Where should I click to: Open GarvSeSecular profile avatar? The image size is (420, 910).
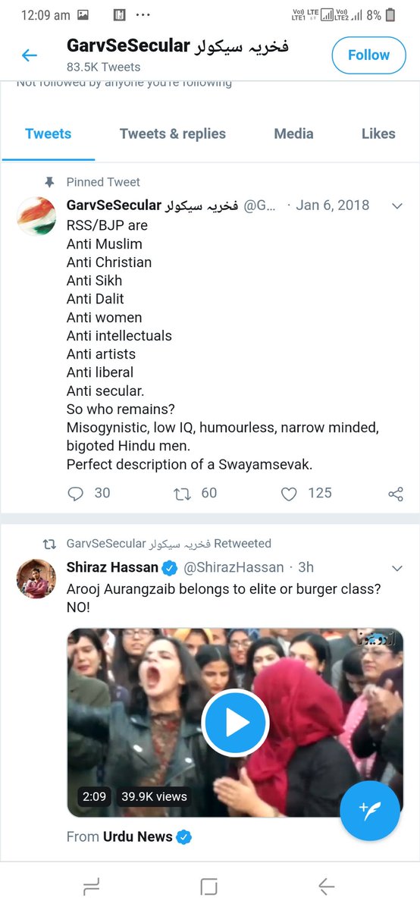coord(36,216)
